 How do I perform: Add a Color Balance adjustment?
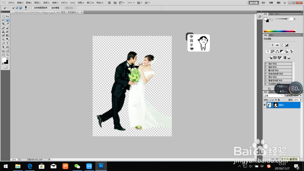tap(277, 51)
